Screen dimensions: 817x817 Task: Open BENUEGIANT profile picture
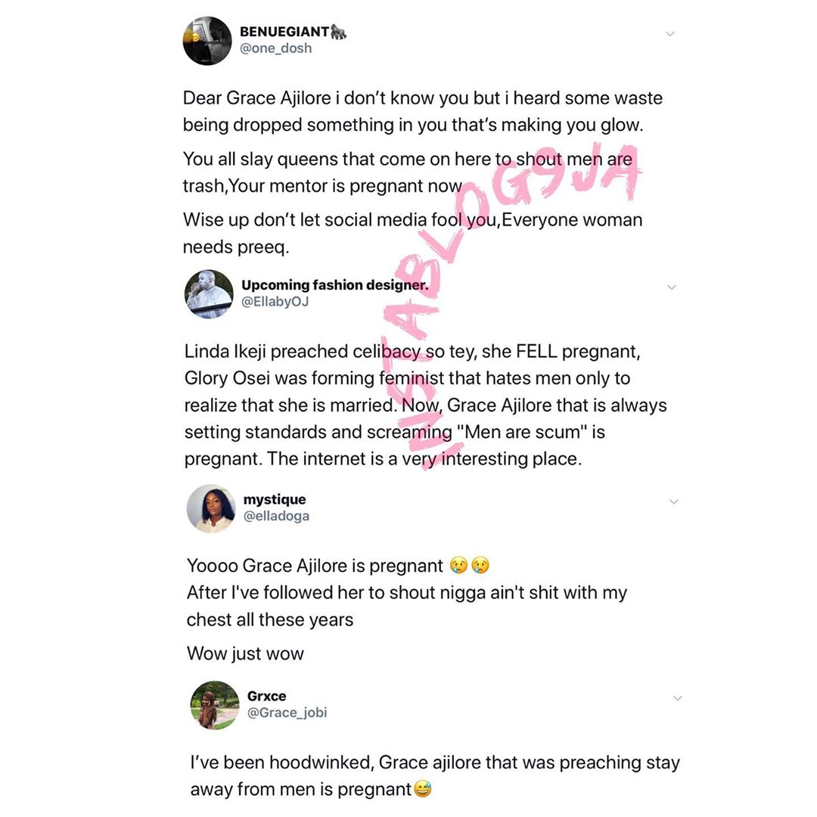[207, 41]
